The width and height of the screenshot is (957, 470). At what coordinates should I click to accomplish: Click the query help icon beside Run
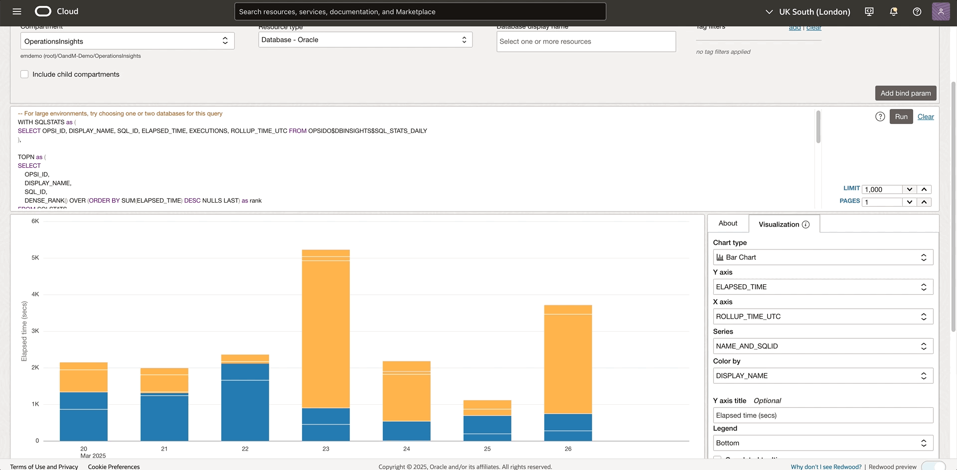coord(880,117)
